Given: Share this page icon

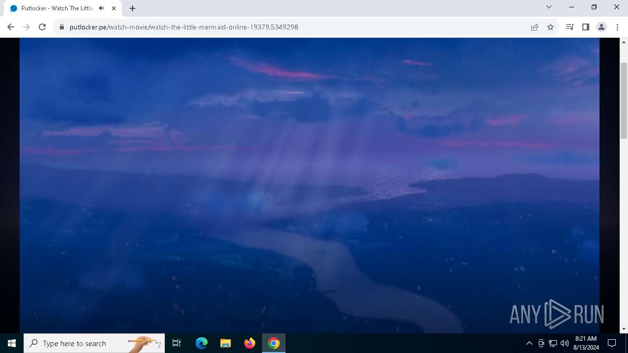Looking at the screenshot, I should pyautogui.click(x=535, y=27).
